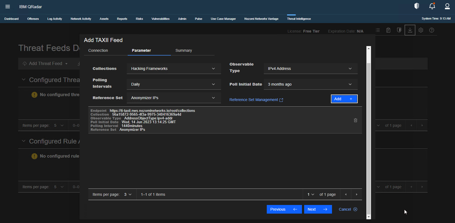Click the shield icon in the Threat Intelligence toolbar
This screenshot has height=223, width=455.
point(399,30)
